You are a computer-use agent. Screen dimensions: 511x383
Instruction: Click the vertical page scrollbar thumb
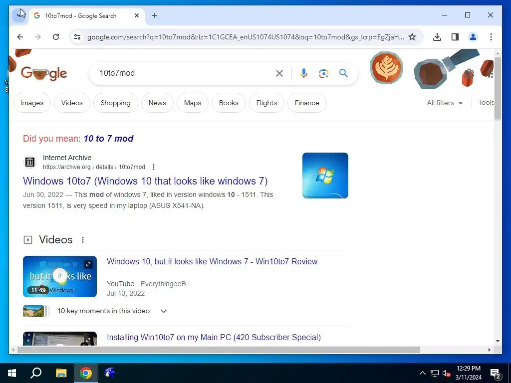498,88
